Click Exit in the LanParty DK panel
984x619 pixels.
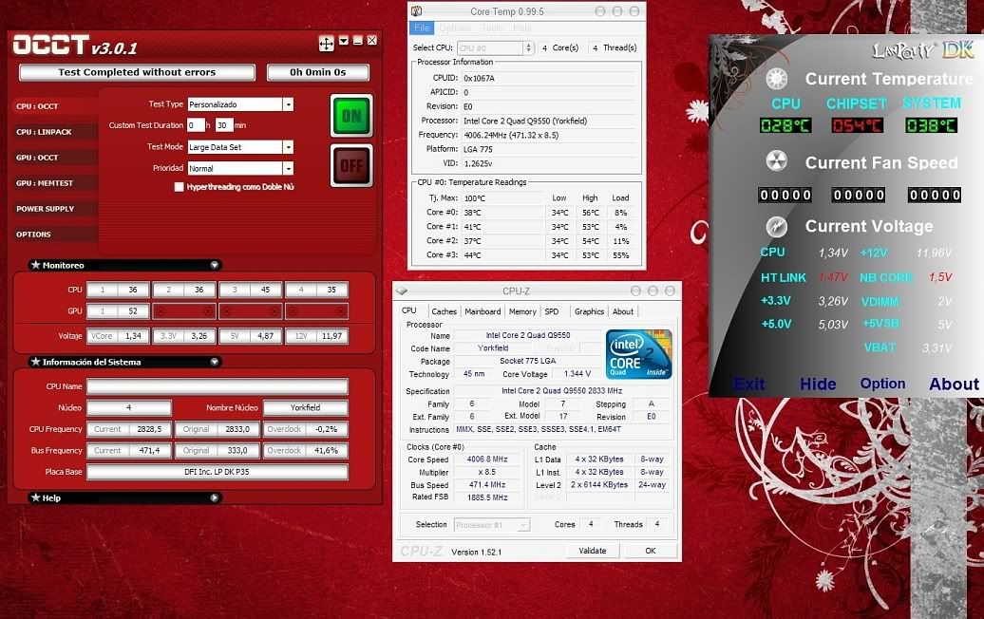click(x=749, y=384)
